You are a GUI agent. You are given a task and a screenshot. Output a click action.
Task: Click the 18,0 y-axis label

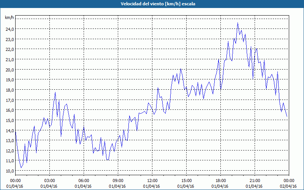pos(10,90)
